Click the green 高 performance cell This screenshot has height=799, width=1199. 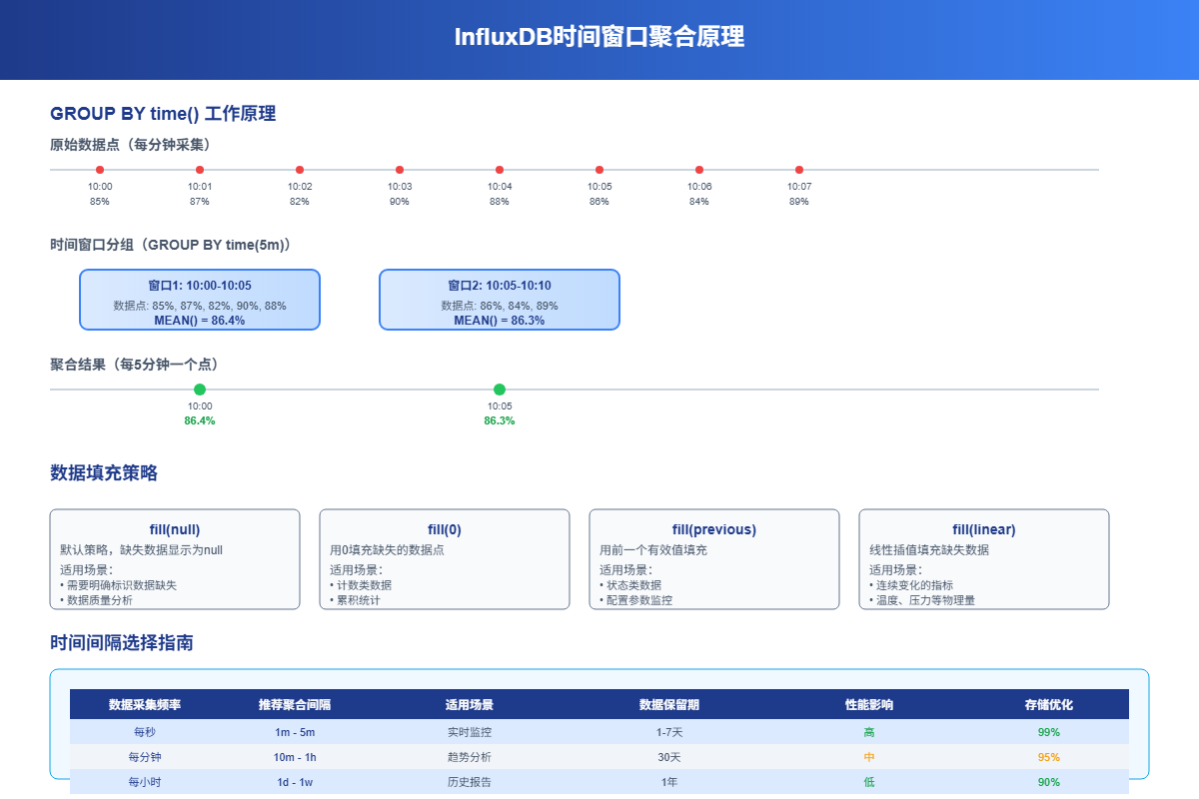pyautogui.click(x=869, y=732)
